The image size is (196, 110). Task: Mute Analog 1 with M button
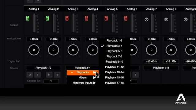coord(30,75)
